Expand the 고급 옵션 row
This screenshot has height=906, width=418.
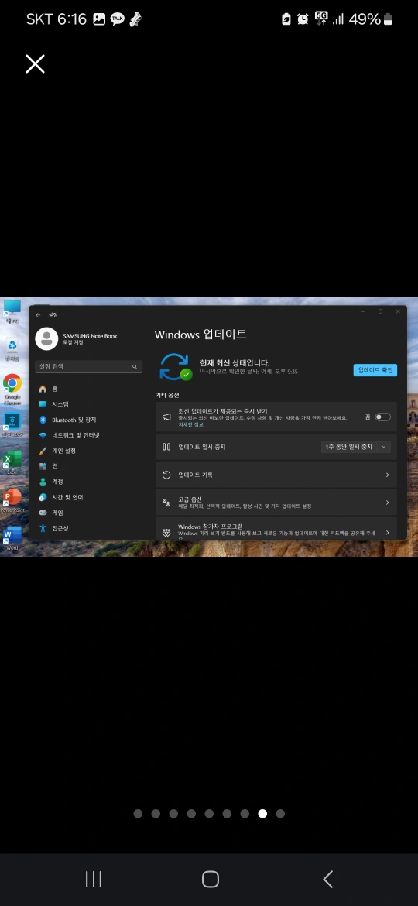tap(276, 502)
